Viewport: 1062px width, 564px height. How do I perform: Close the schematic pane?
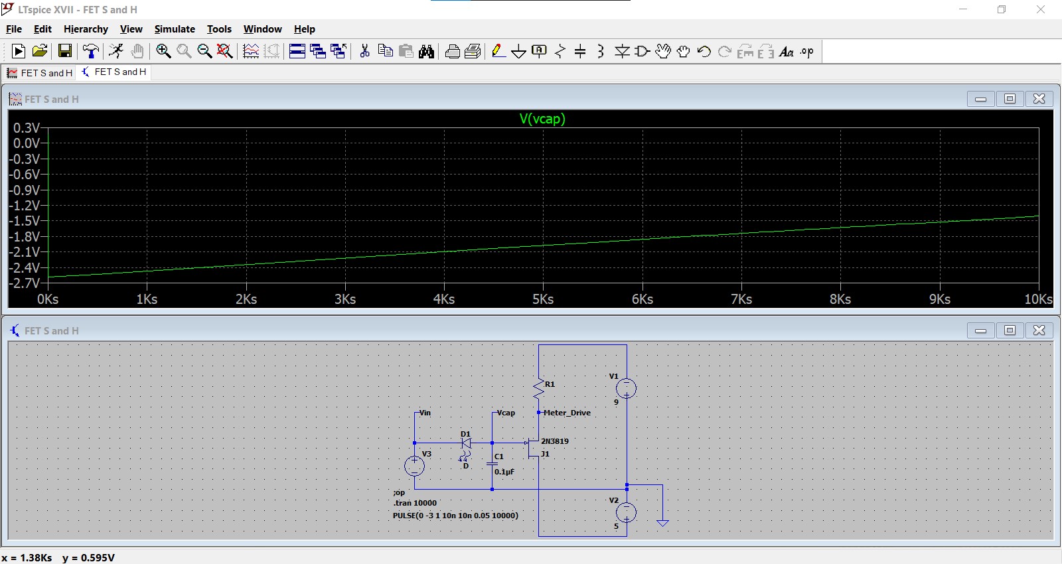point(1039,330)
